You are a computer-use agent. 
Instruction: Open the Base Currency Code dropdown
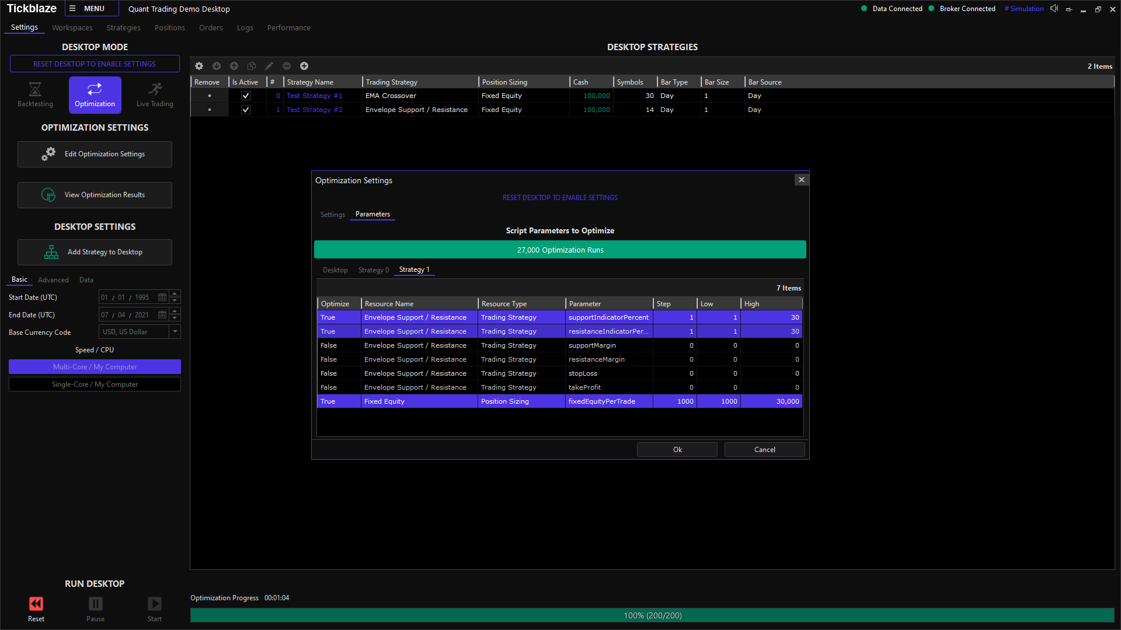click(175, 332)
